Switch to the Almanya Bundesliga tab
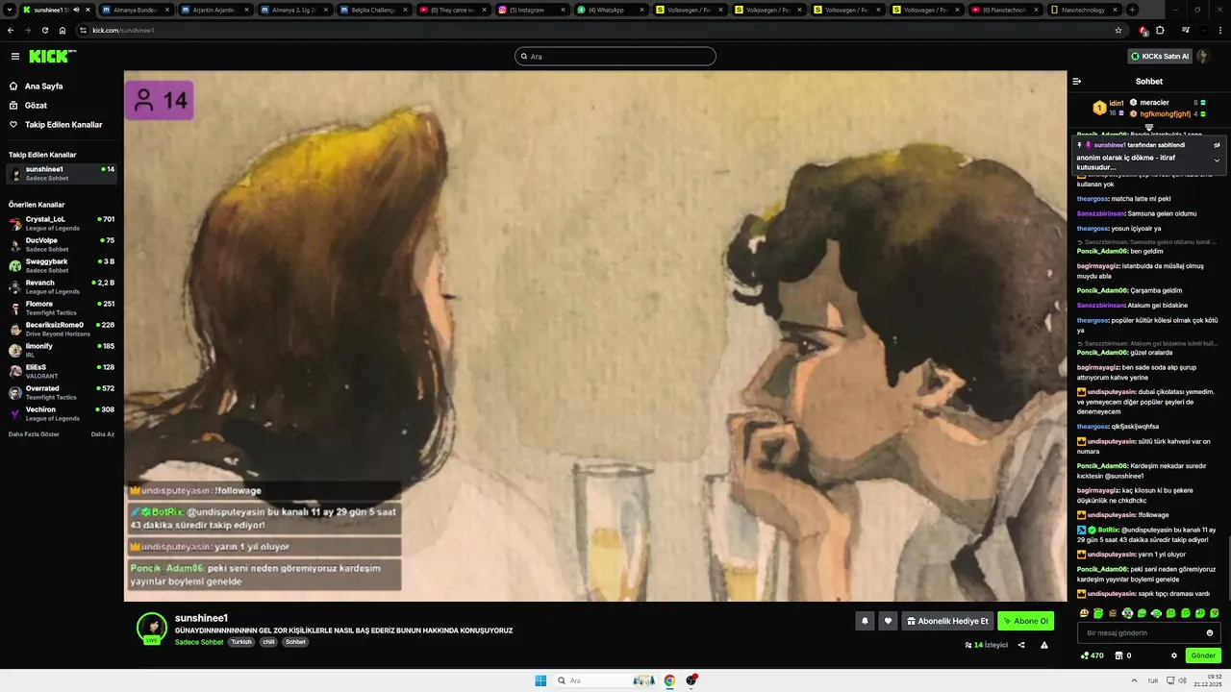1231x692 pixels. pyautogui.click(x=136, y=10)
